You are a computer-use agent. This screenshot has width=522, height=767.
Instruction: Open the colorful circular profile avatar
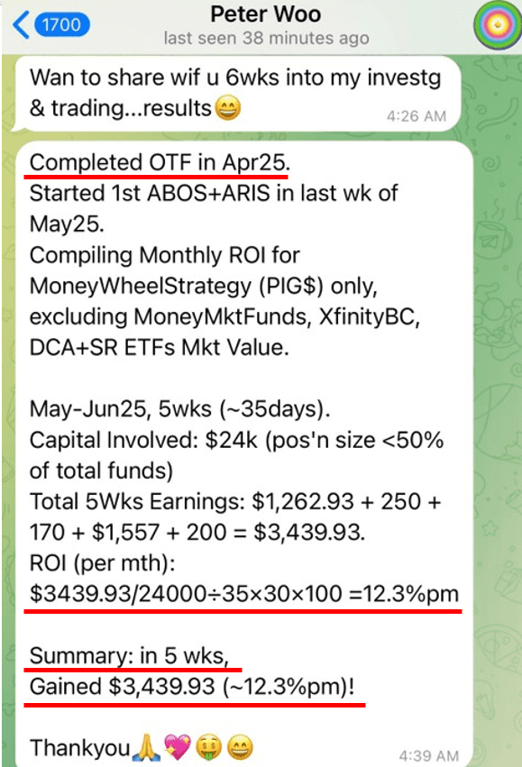[498, 25]
